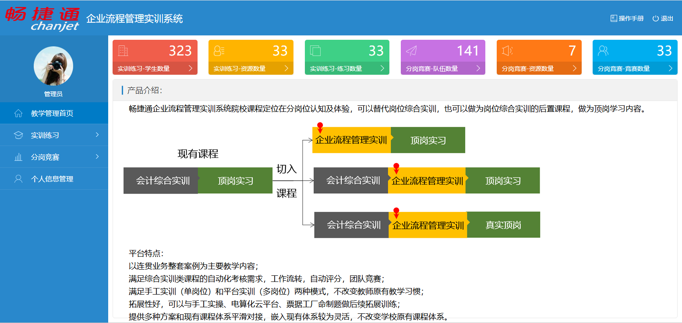Click the person-list icon on orange 实训练习-资源数量 card
Image resolution: width=682 pixels, height=323 pixels.
(219, 51)
